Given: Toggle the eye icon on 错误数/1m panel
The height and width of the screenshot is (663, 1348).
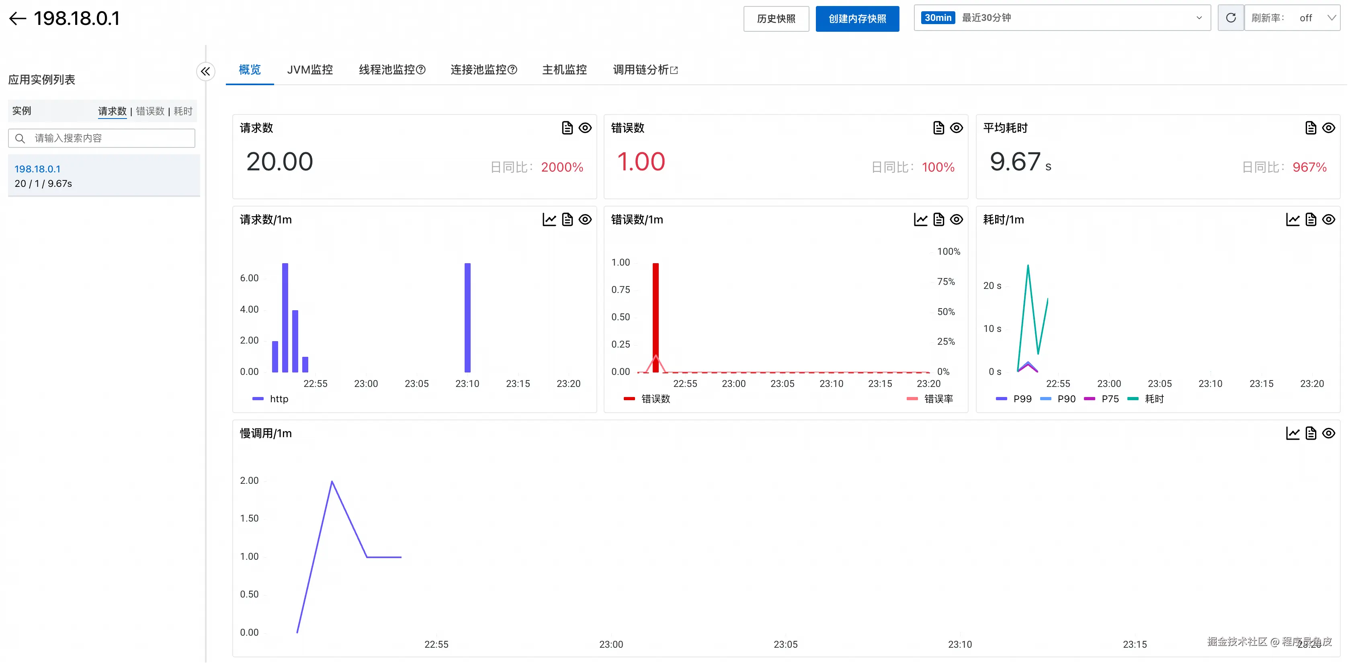Looking at the screenshot, I should [956, 220].
